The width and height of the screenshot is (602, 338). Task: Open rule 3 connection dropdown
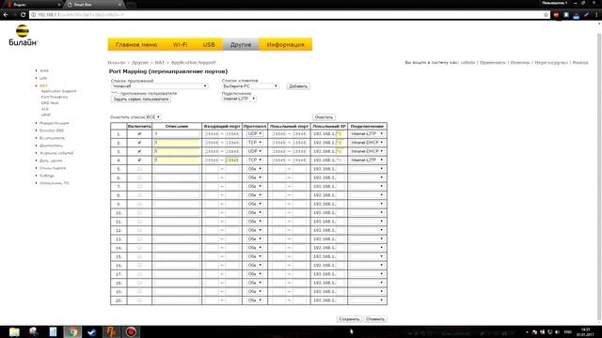coord(367,151)
